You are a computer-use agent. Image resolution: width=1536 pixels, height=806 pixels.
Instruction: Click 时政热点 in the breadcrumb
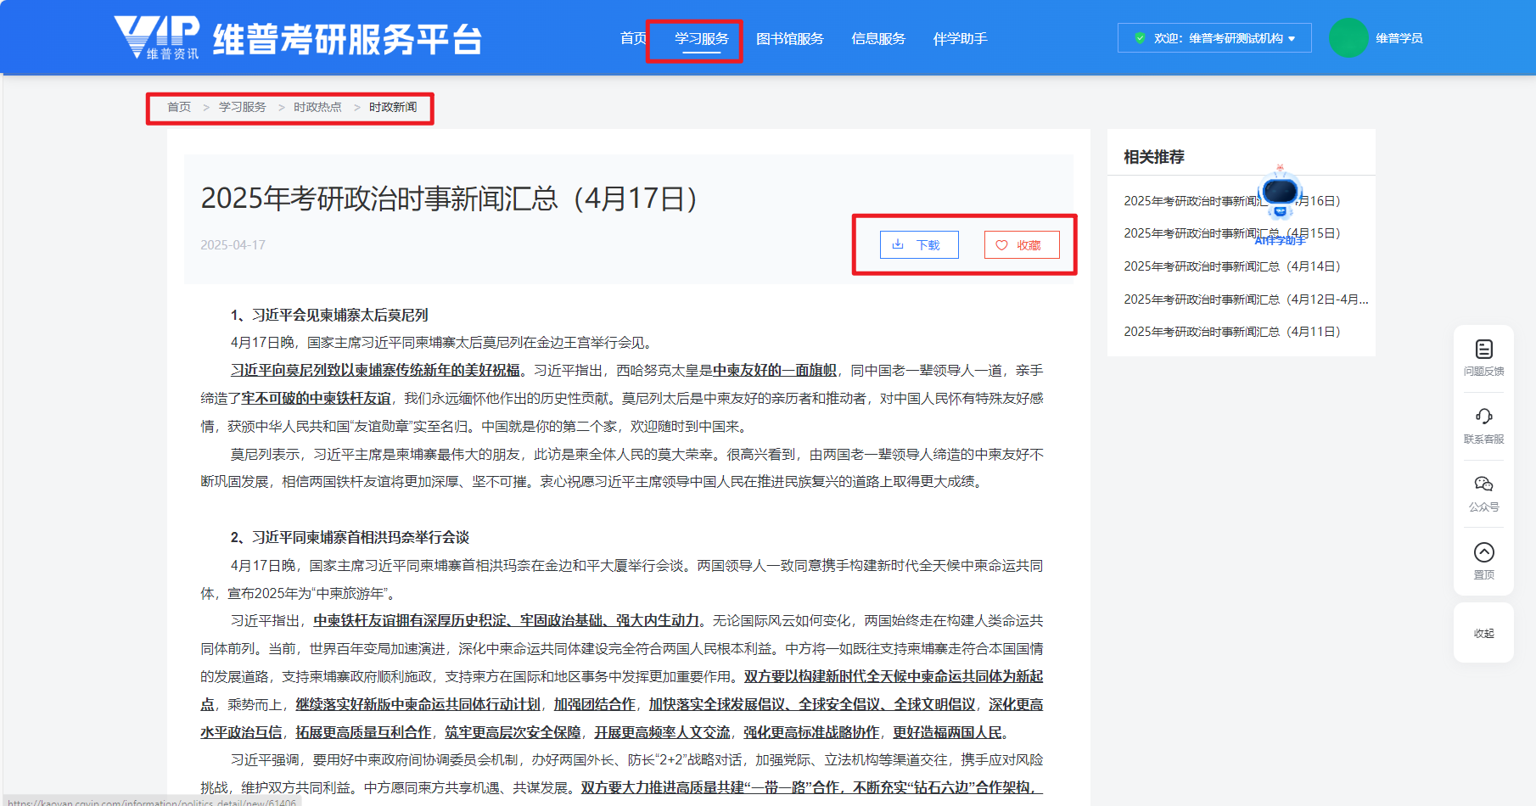(317, 108)
